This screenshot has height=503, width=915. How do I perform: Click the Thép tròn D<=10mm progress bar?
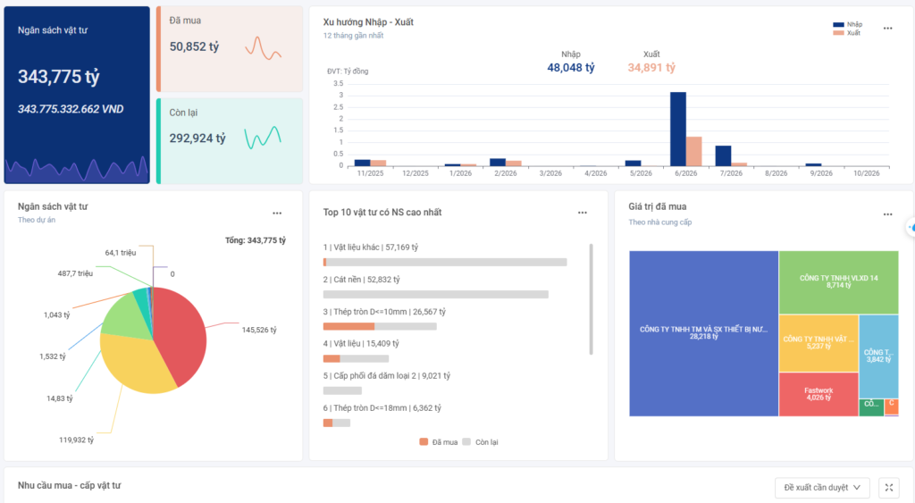(379, 327)
